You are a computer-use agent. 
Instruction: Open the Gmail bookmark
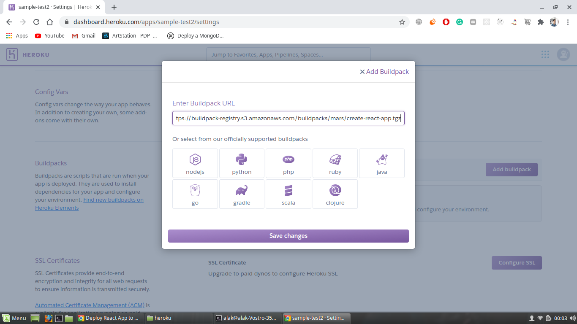pos(84,36)
